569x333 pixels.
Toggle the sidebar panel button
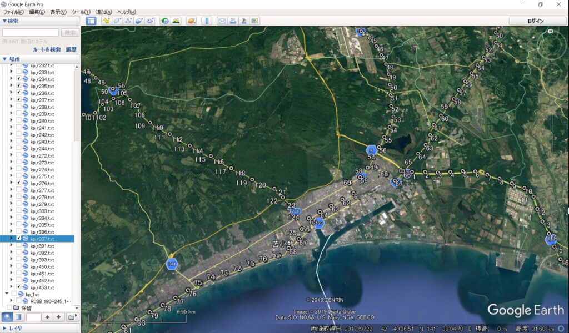[91, 21]
